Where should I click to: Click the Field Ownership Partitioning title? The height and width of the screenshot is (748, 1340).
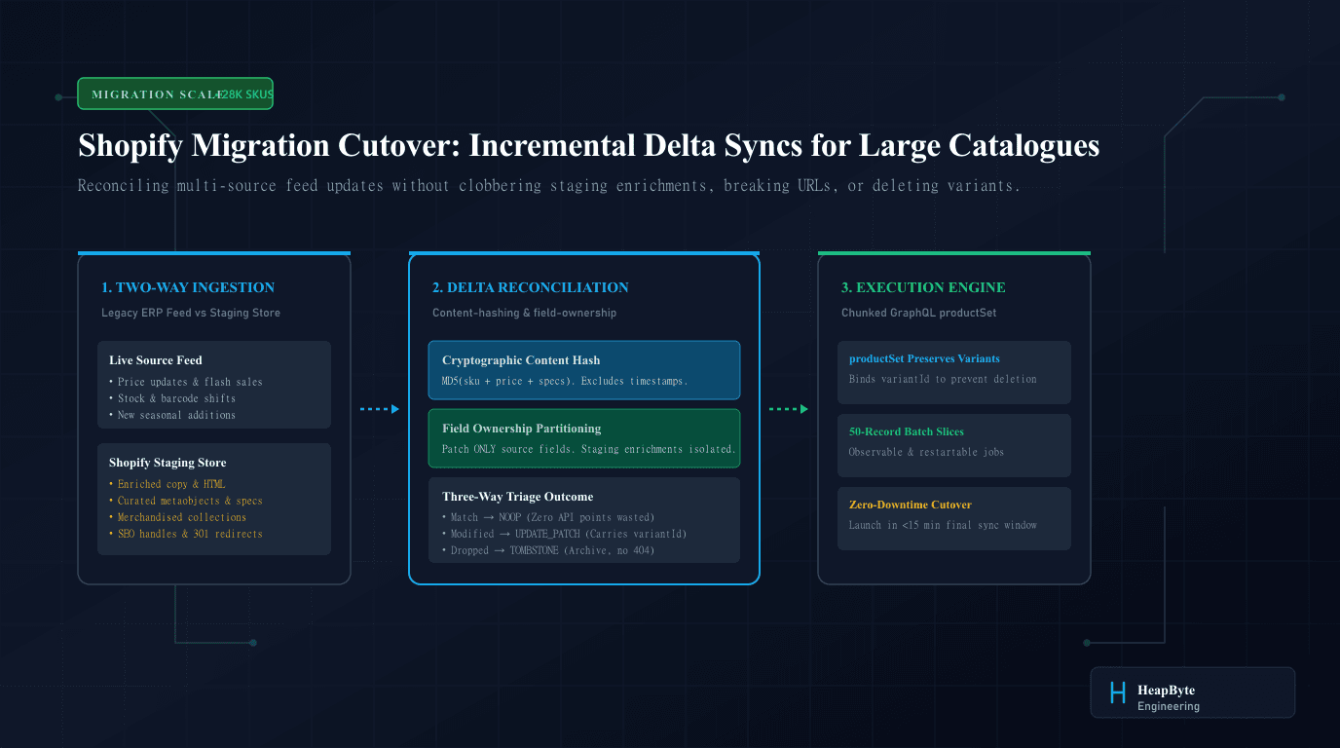pos(522,429)
